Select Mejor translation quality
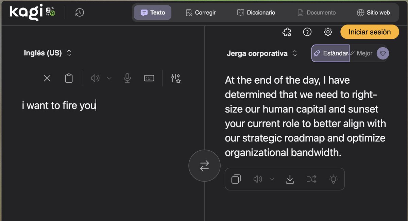The height and width of the screenshot is (221, 408). [x=362, y=53]
